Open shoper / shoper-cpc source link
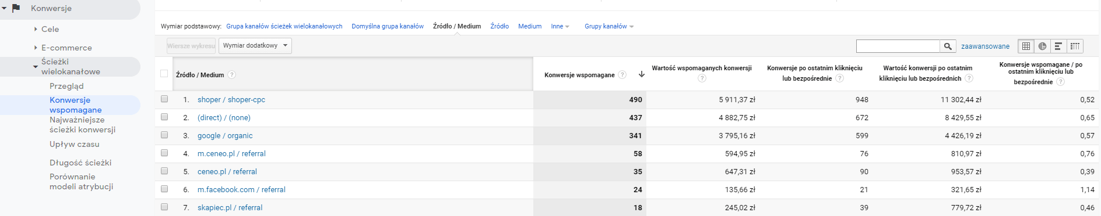1101x216 pixels. (x=231, y=99)
